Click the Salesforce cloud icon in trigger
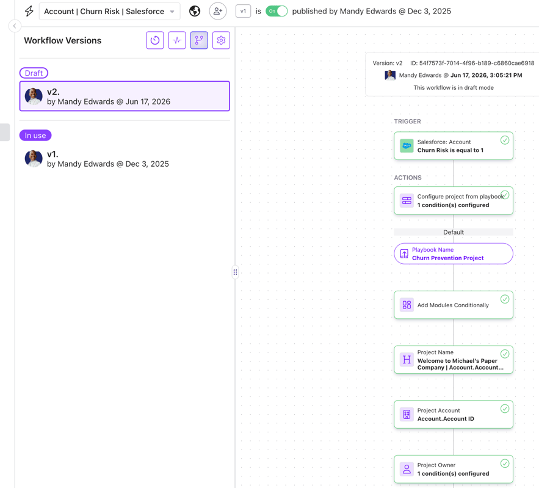 coord(407,146)
